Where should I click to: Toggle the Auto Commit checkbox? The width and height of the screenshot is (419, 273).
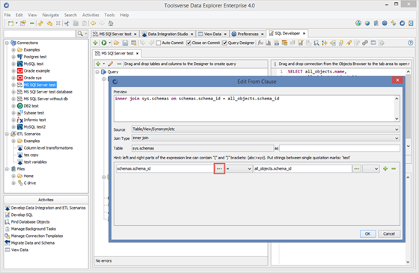(158, 43)
